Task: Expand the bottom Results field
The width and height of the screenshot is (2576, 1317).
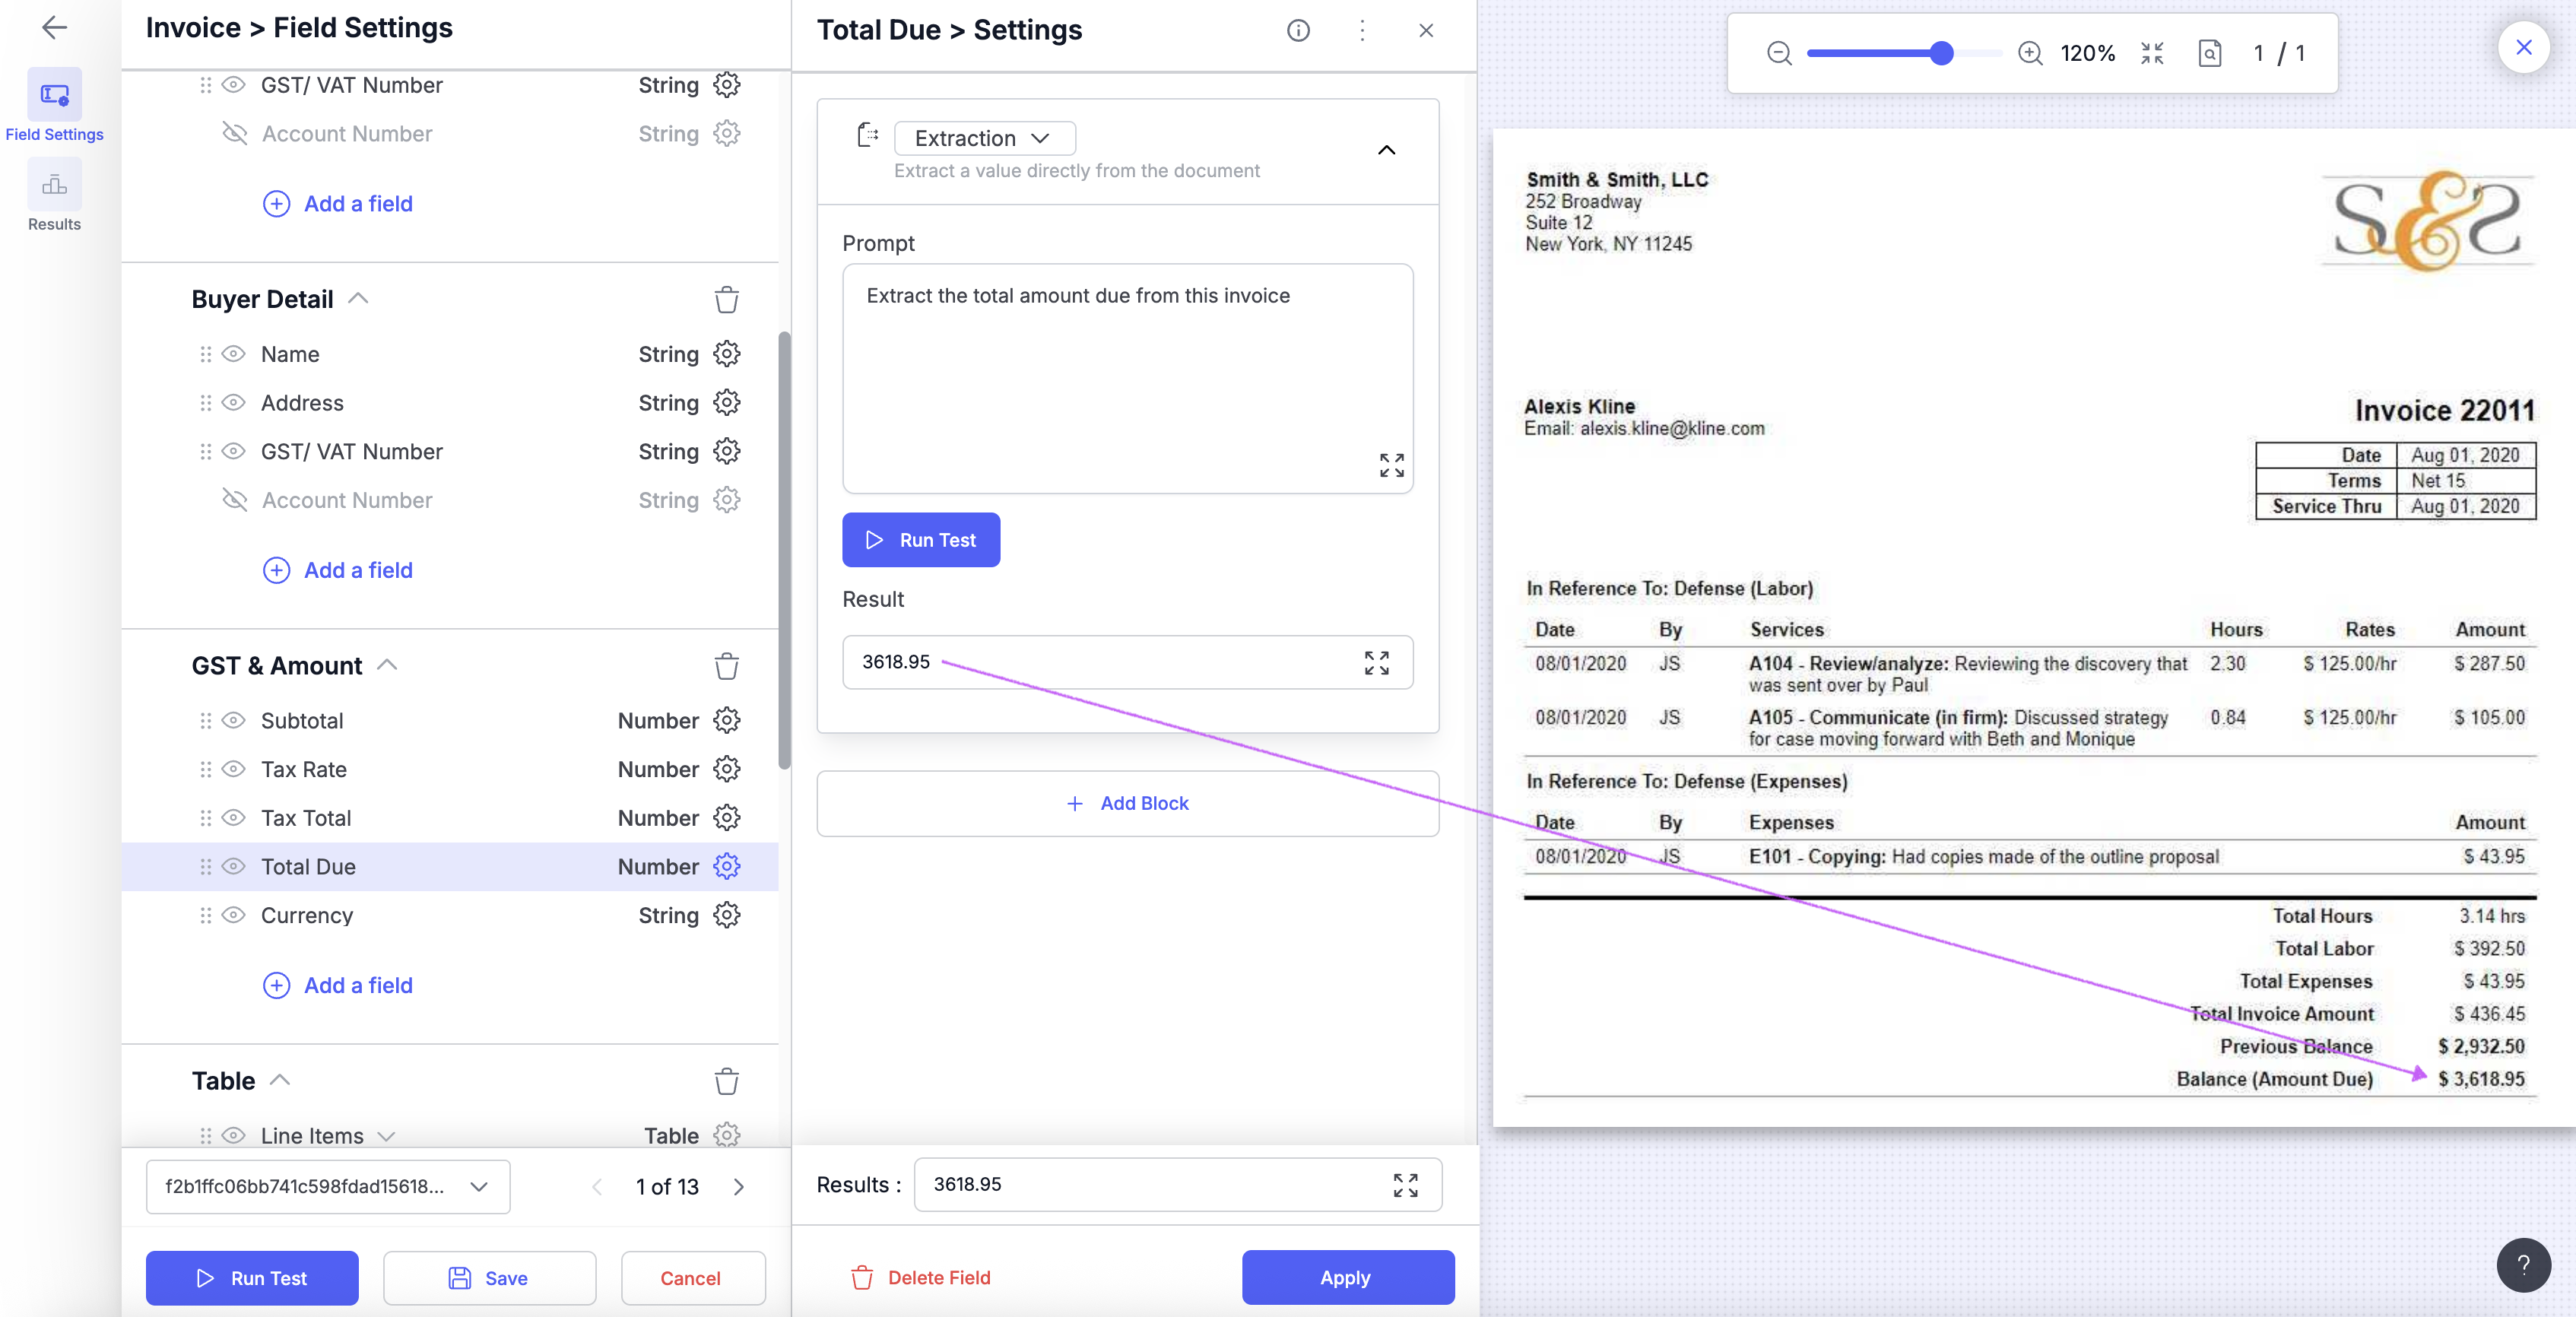Action: (1405, 1185)
